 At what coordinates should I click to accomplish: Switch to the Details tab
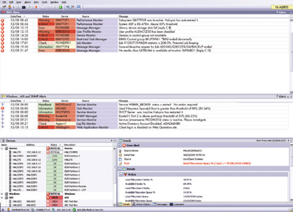tap(124, 204)
